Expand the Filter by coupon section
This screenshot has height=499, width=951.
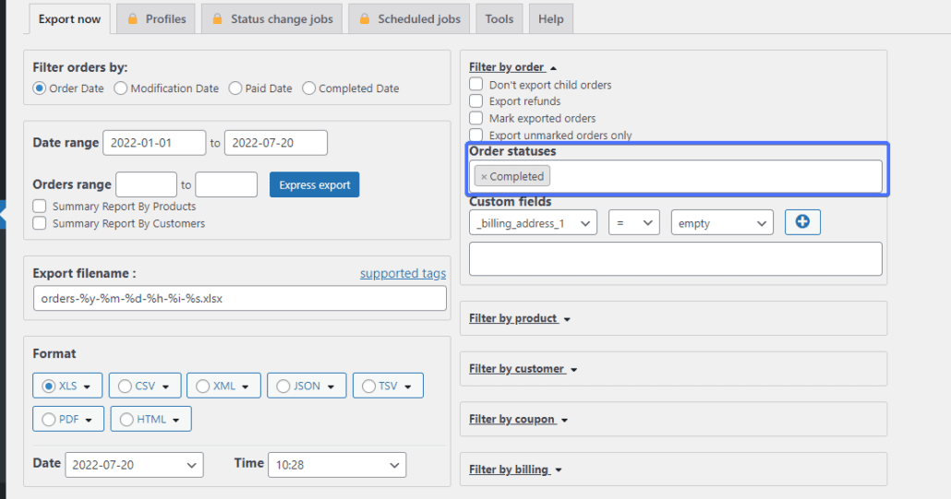click(518, 419)
